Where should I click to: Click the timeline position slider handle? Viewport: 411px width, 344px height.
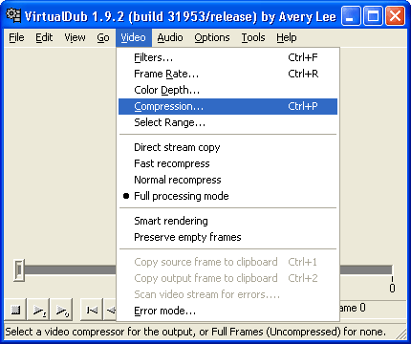point(19,270)
